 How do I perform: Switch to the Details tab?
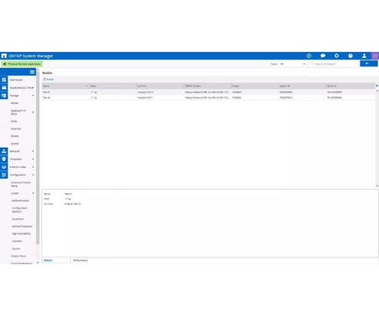(x=56, y=260)
